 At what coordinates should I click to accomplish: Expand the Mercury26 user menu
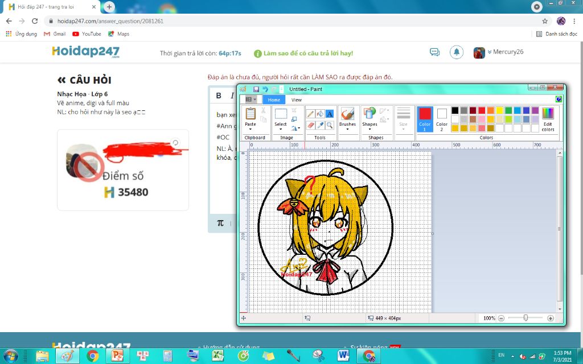[506, 52]
